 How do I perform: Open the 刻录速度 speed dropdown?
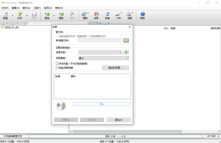[x=104, y=58]
